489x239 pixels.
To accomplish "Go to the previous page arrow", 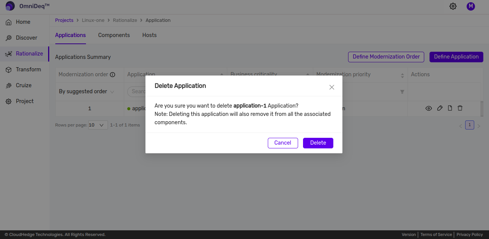I will point(461,126).
